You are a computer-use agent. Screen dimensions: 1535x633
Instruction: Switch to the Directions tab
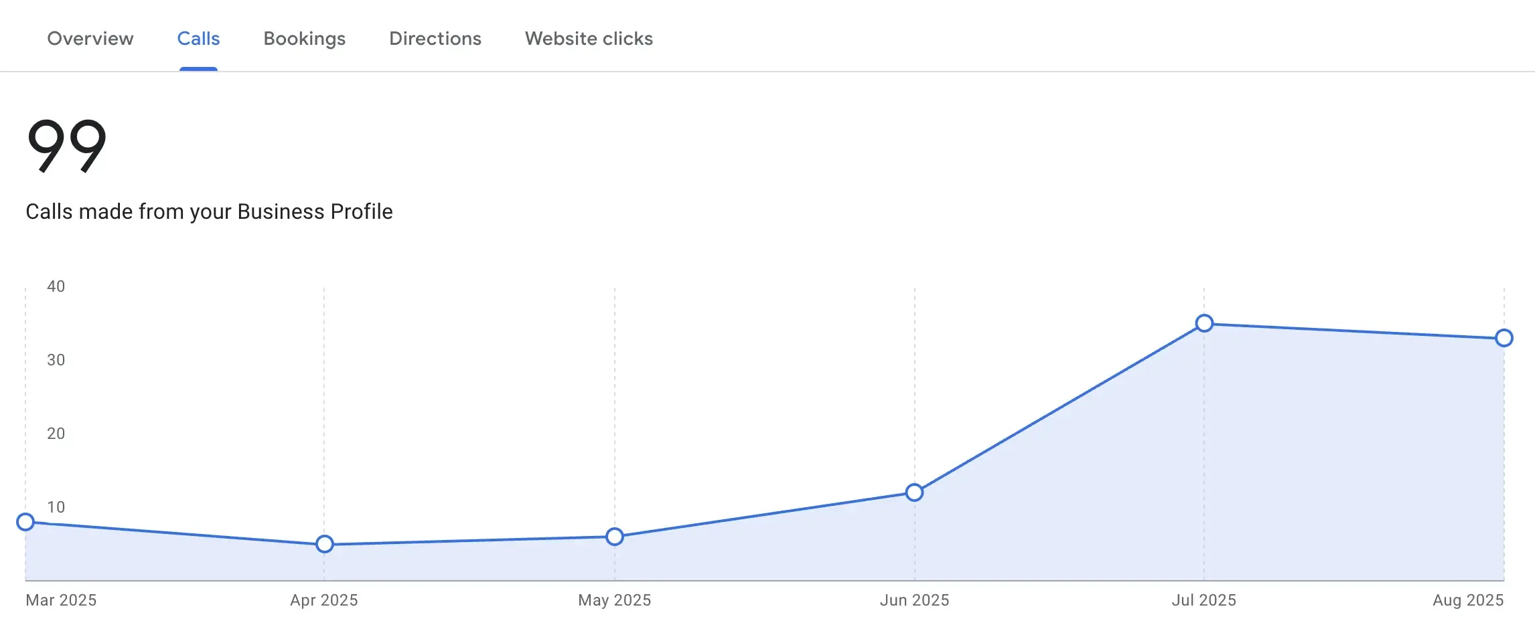(435, 39)
